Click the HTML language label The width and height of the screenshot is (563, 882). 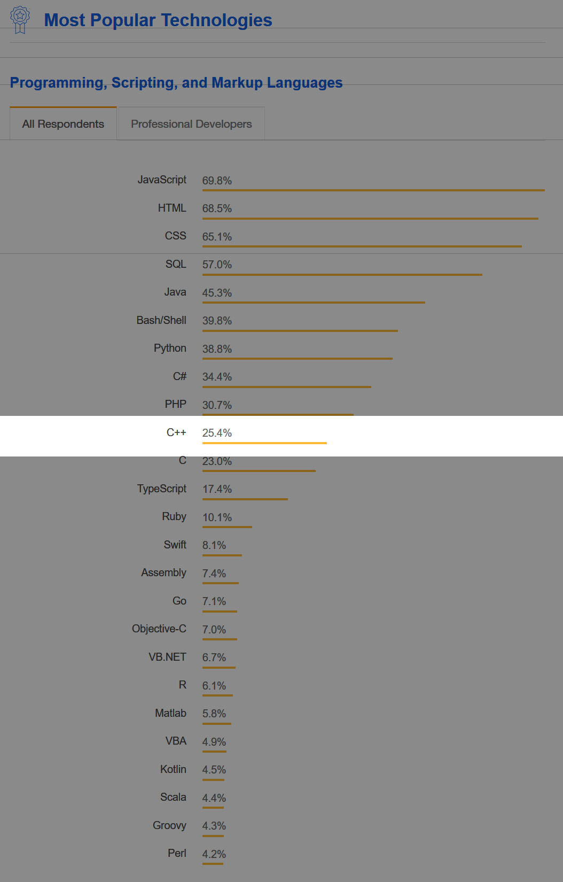click(x=172, y=208)
